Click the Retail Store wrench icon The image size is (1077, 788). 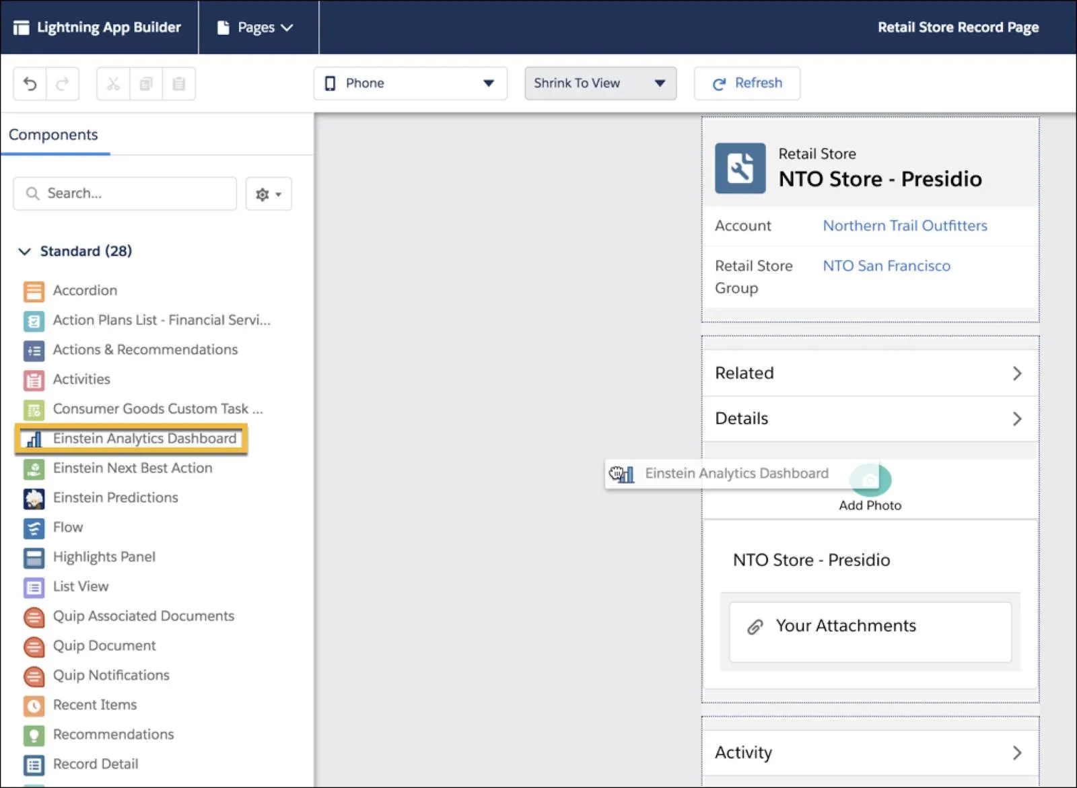click(x=740, y=168)
